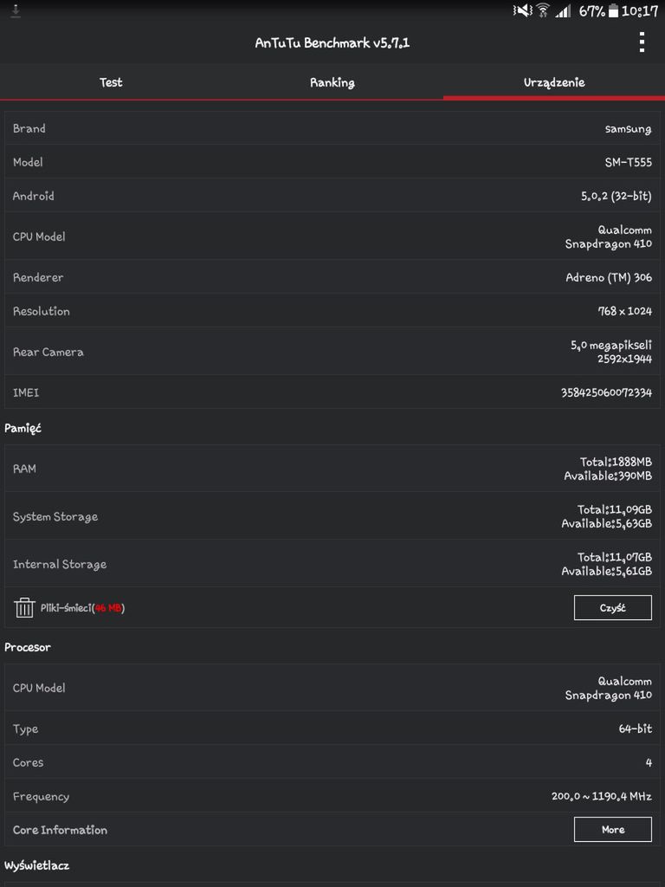Switch to the Test tab
The image size is (665, 887).
point(111,82)
